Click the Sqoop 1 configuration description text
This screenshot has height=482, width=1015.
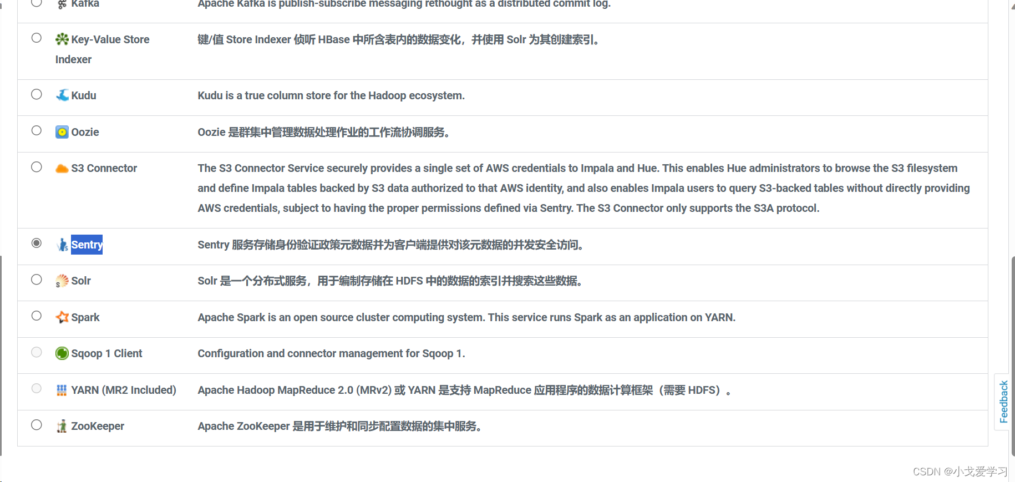331,353
